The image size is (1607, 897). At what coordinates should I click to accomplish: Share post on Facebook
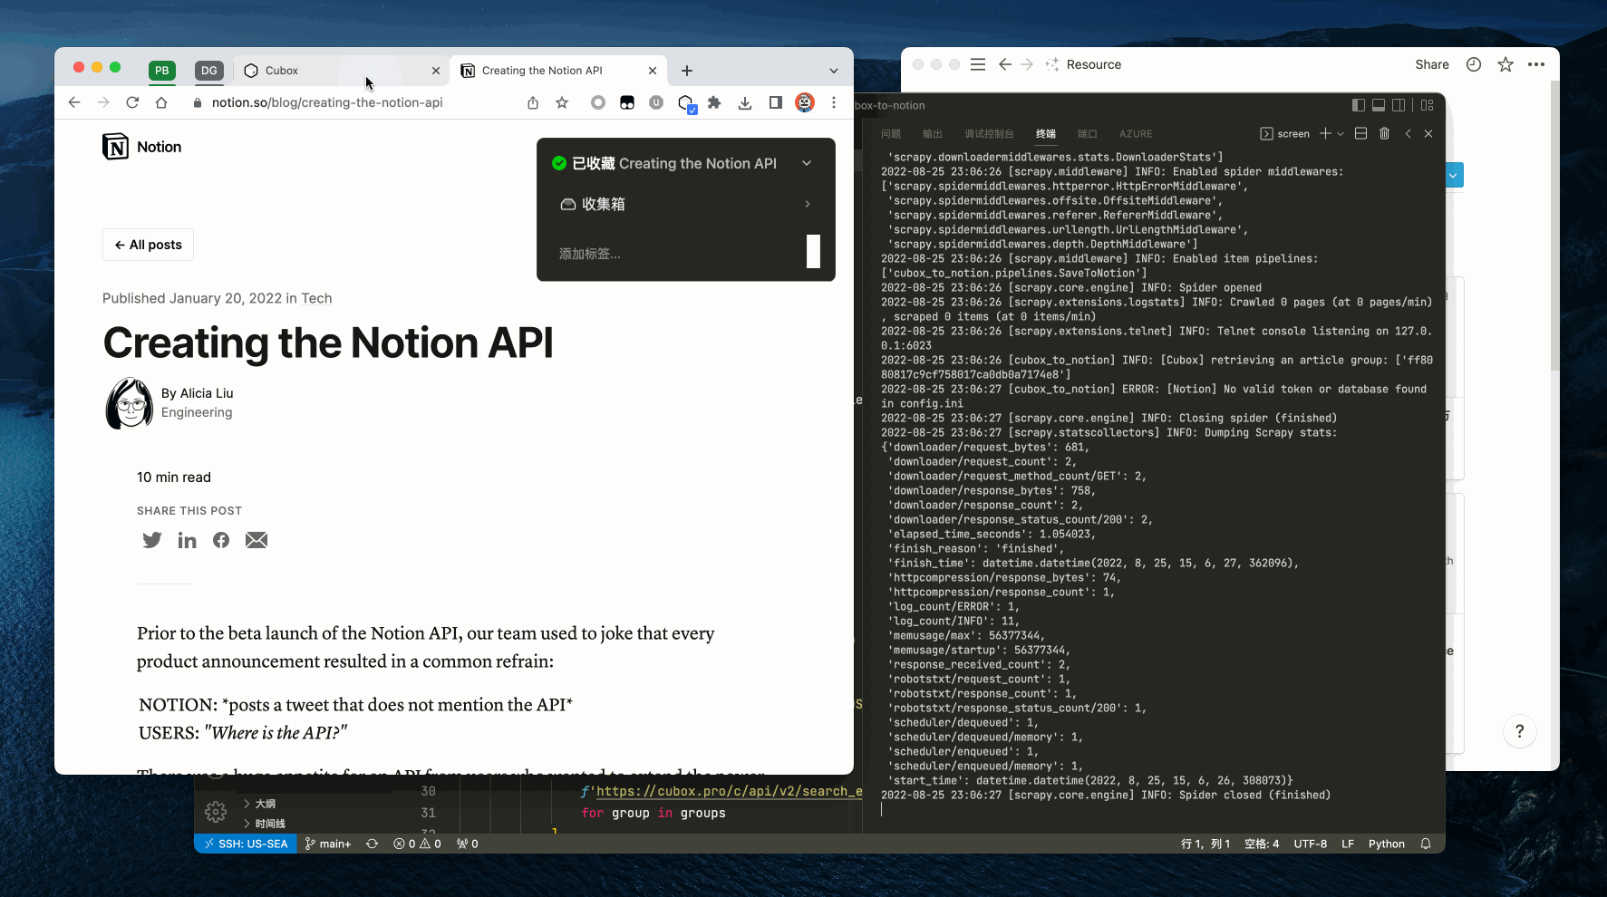point(221,540)
